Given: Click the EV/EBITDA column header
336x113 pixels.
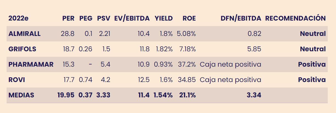Looking at the screenshot, I should click(x=132, y=18).
